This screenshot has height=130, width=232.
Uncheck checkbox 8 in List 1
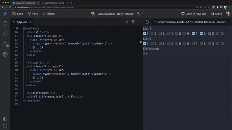[x=201, y=34]
